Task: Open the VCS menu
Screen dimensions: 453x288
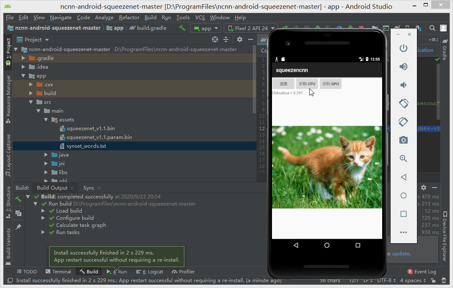Action: pos(200,18)
